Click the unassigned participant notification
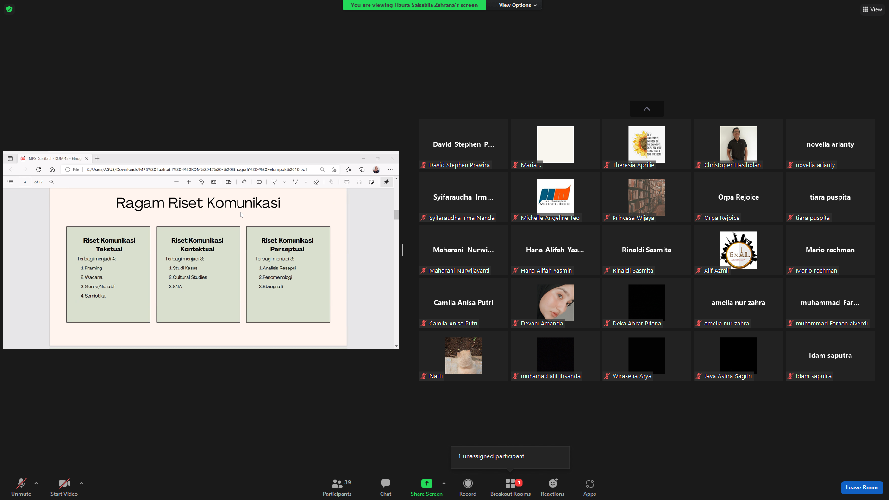889x500 pixels. (510, 456)
